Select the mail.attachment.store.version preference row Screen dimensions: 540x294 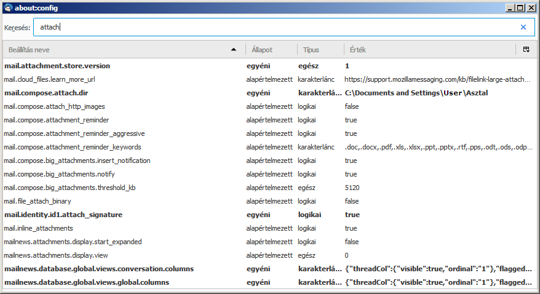[269, 66]
